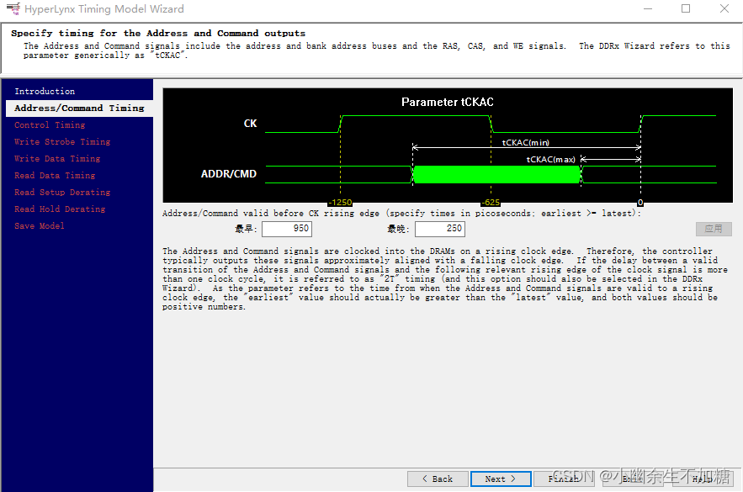Click the grayed Apply (应用) button
Image resolution: width=743 pixels, height=492 pixels.
(714, 229)
